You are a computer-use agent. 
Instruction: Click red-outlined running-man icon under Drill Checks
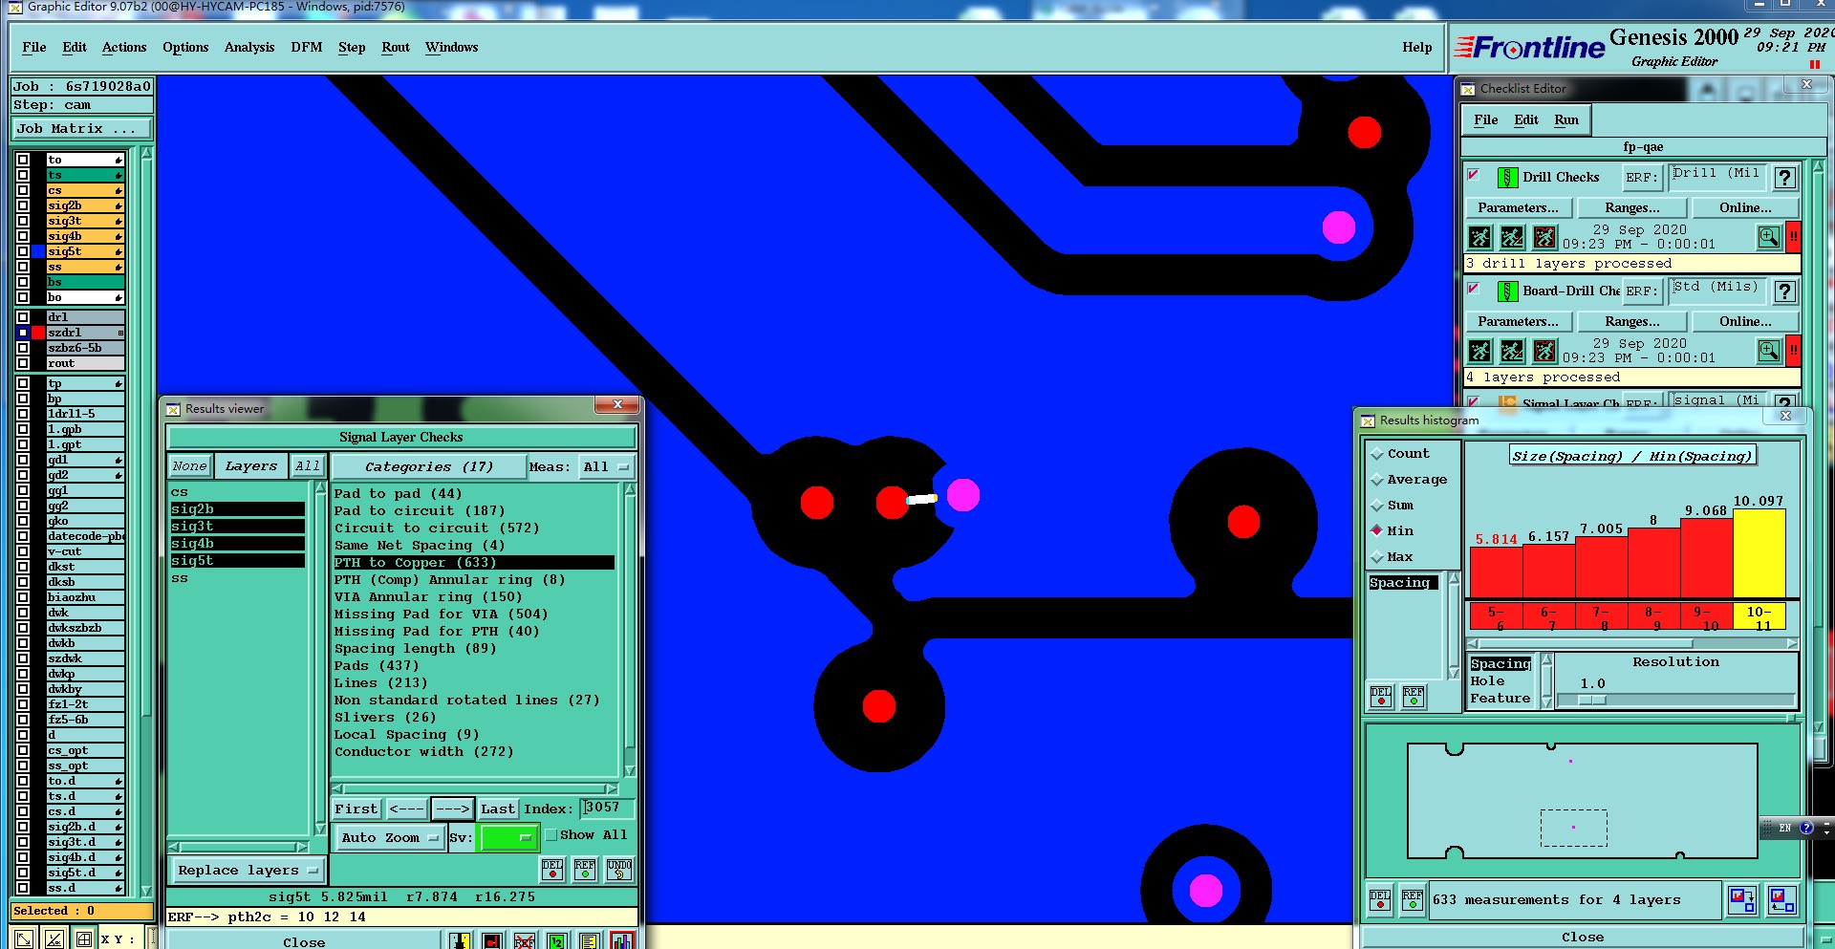pos(1544,237)
